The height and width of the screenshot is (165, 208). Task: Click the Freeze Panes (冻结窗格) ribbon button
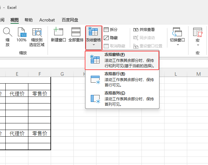[x=94, y=38]
